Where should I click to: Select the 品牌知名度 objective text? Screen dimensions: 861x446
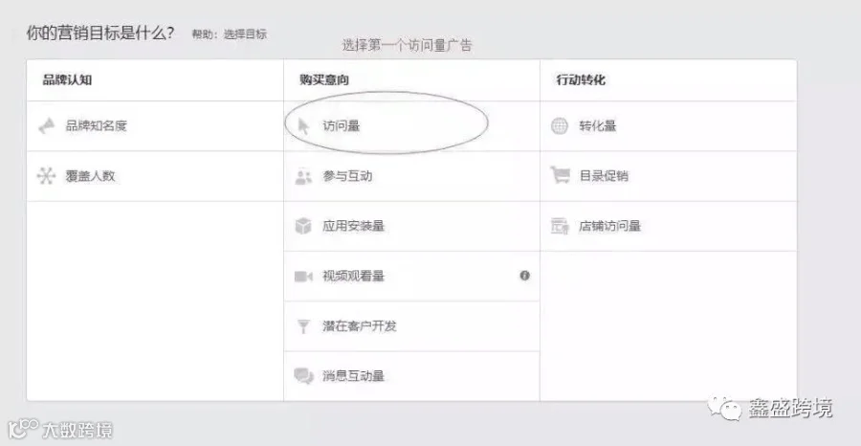(96, 125)
